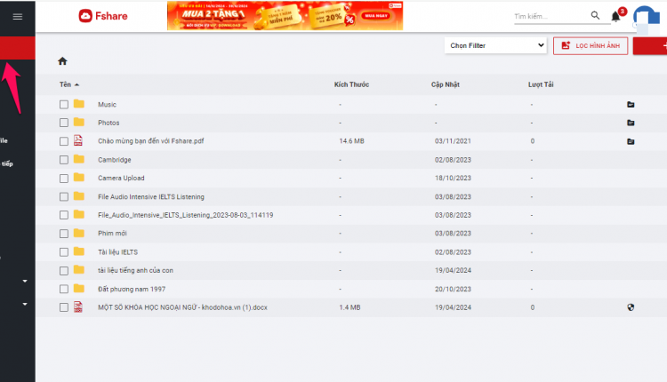Screen dimensions: 667x382
Task: Tick the Camera Upload checkbox
Action: coord(64,179)
